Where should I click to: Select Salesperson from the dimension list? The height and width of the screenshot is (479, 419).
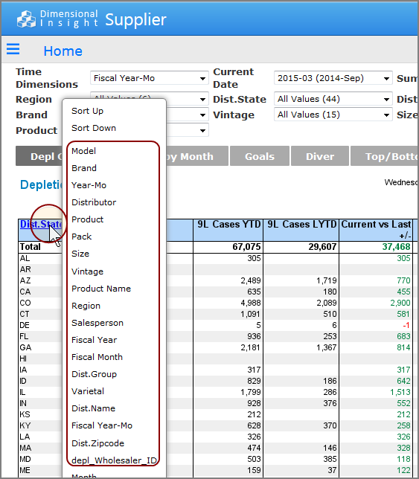pos(97,323)
